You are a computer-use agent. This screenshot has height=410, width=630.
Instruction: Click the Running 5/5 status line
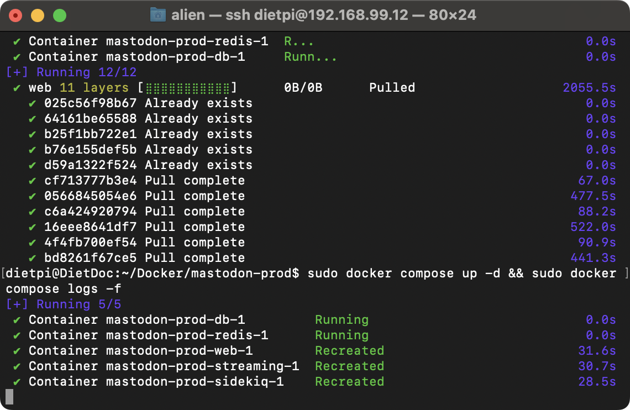click(x=64, y=304)
